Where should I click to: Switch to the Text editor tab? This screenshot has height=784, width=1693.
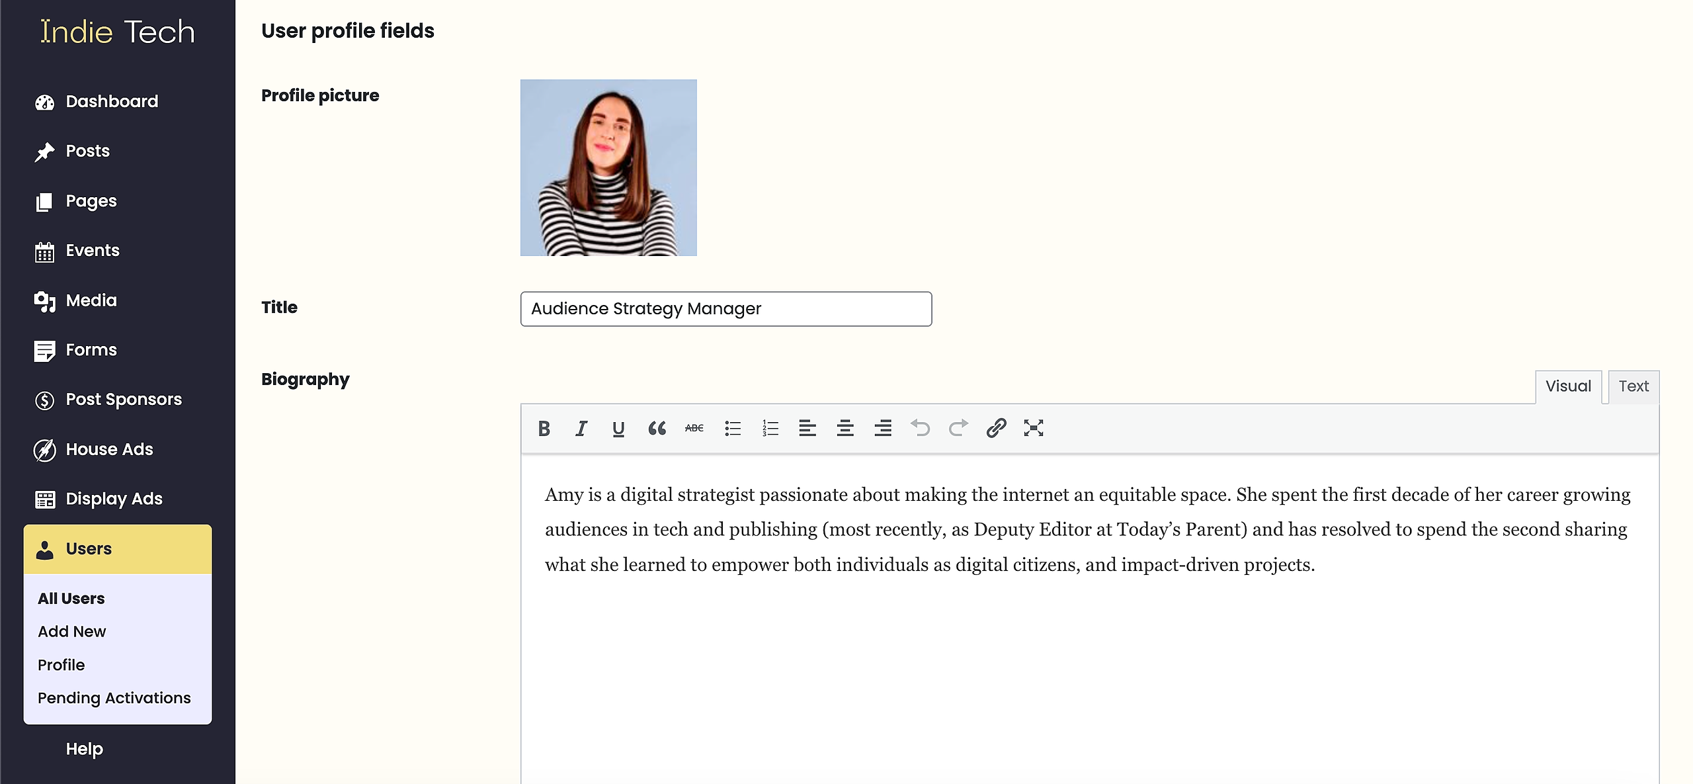pos(1633,386)
